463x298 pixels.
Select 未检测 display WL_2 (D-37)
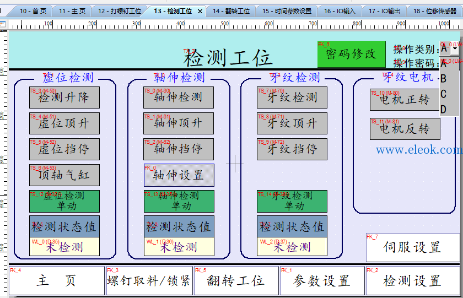(292, 247)
